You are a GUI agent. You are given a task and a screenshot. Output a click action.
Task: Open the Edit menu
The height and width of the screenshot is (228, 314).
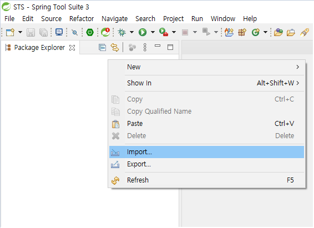coord(28,19)
